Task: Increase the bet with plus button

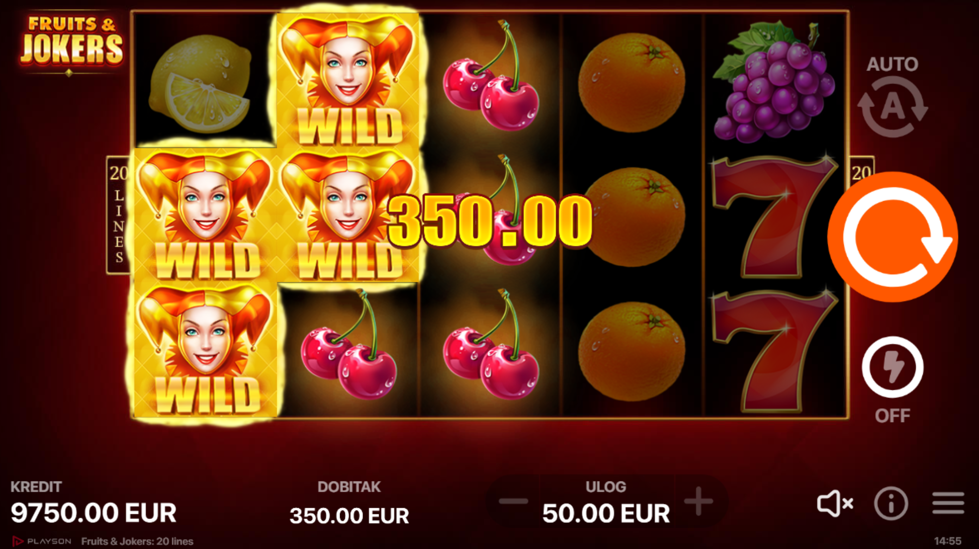Action: pos(698,501)
